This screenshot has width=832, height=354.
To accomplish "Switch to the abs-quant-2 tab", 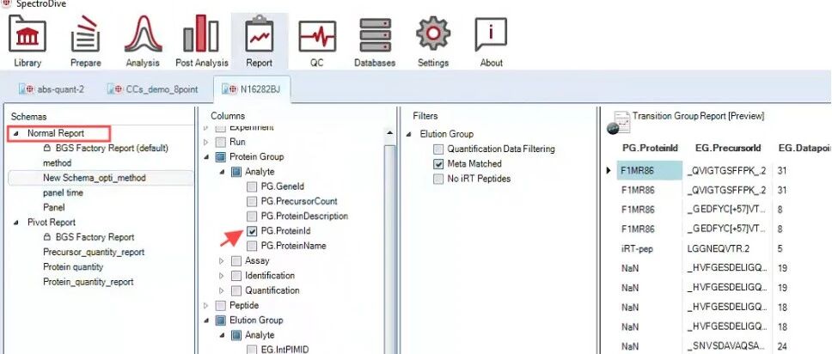I will pos(52,89).
